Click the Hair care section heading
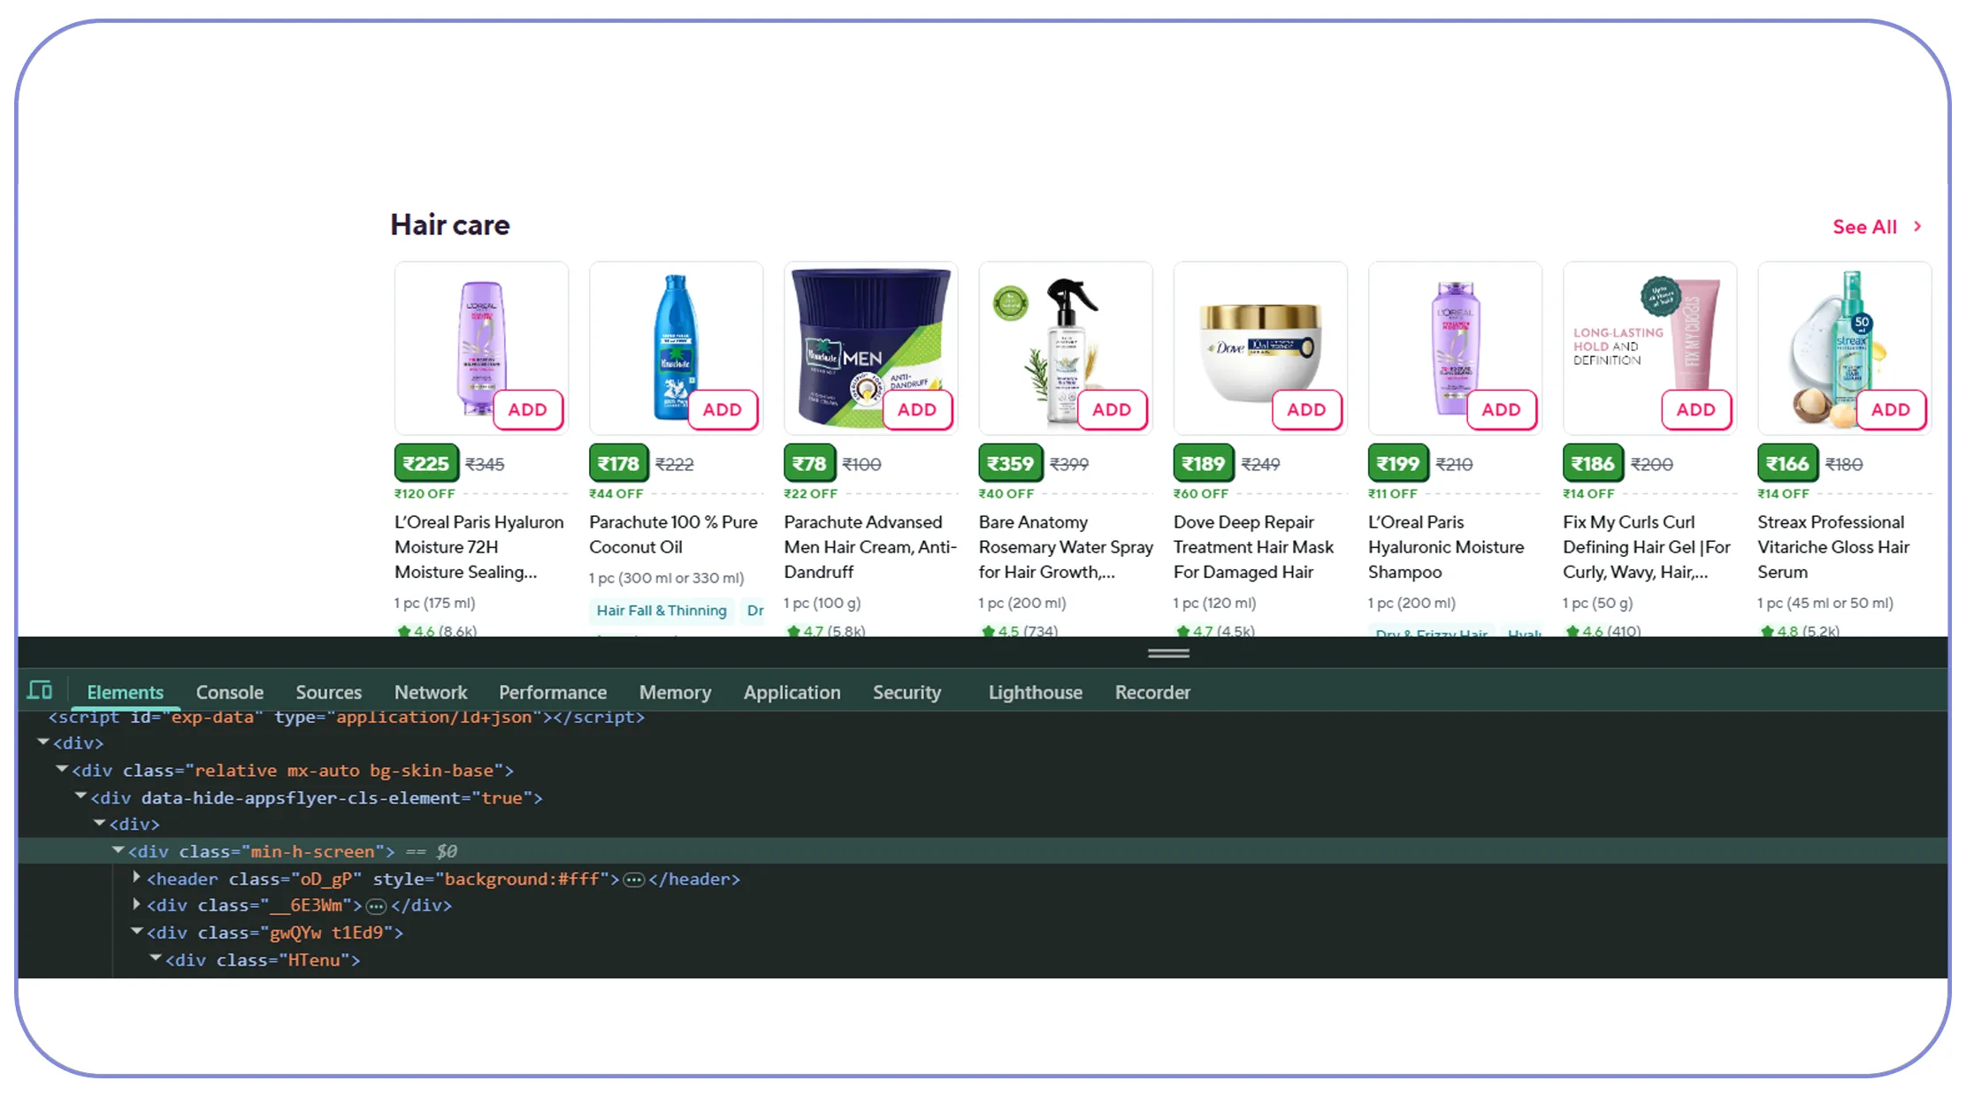The height and width of the screenshot is (1096, 1966). click(x=450, y=225)
